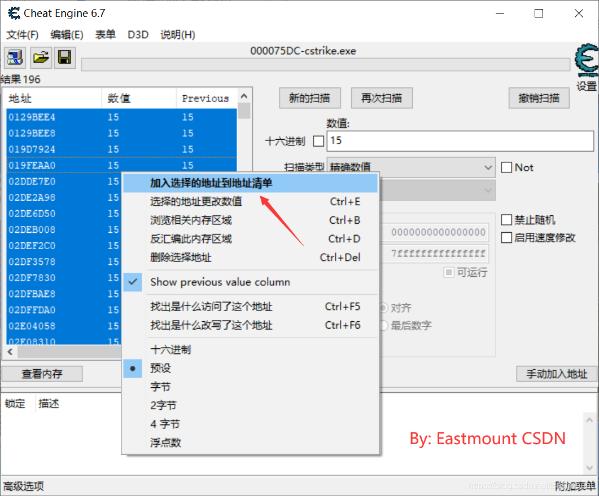599x496 pixels.
Task: Open 高级选项 at bottom left
Action: pyautogui.click(x=24, y=486)
